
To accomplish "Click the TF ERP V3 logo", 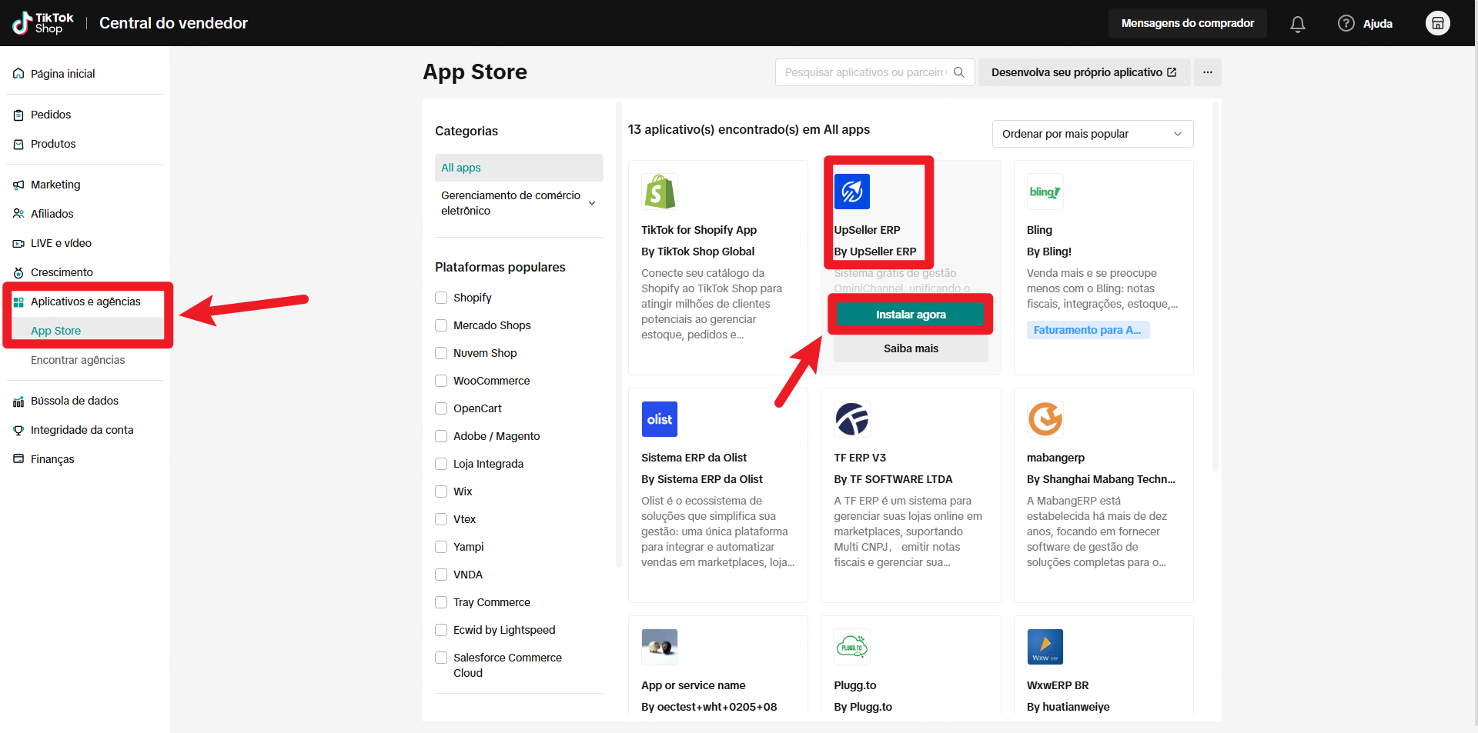I will [852, 419].
